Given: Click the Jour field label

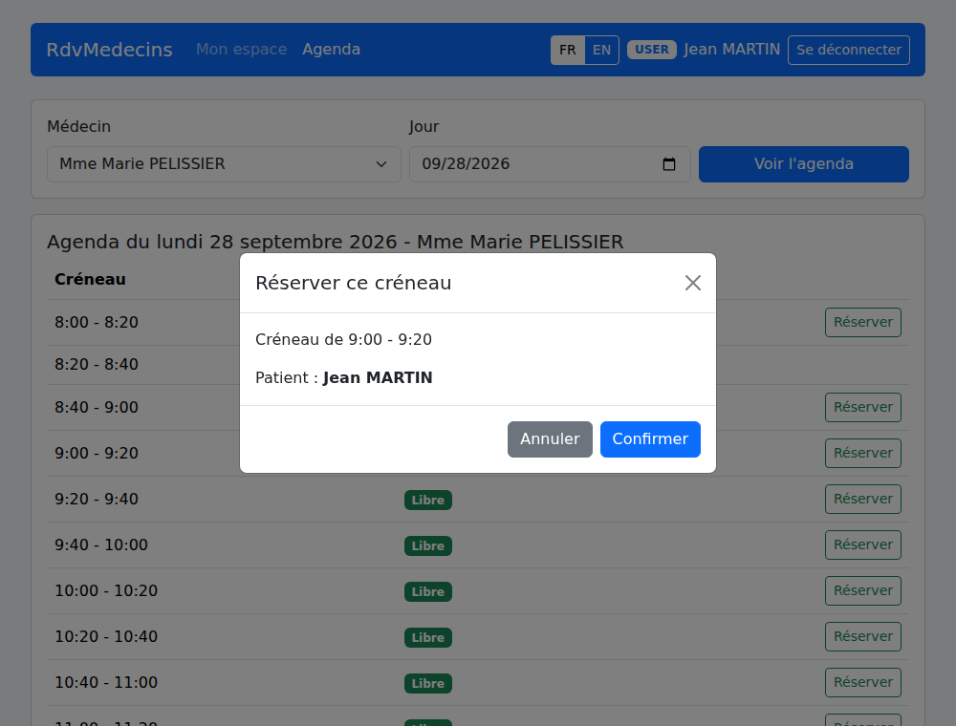Looking at the screenshot, I should [x=424, y=127].
